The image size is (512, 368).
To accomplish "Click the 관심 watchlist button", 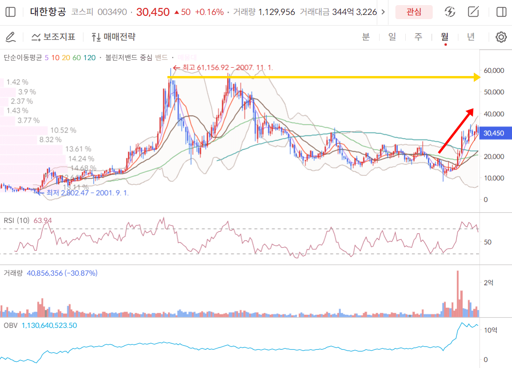I will 414,12.
